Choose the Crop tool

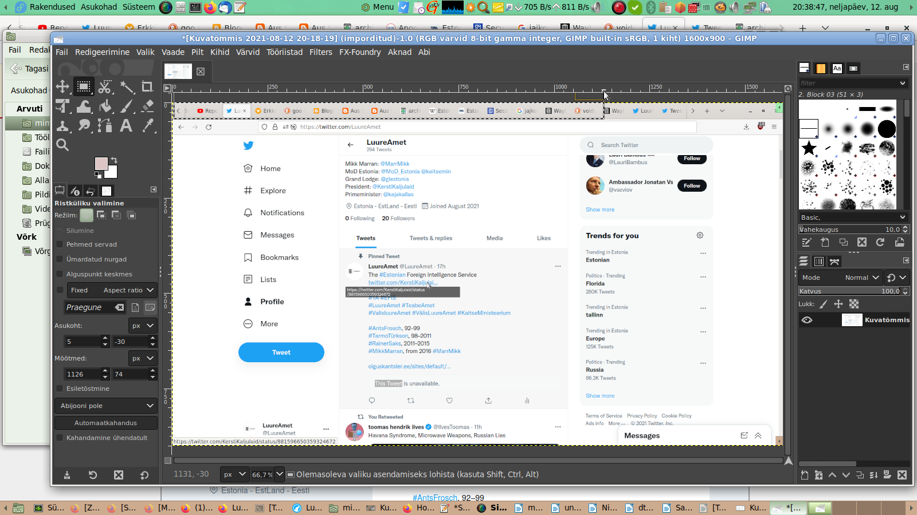147,87
